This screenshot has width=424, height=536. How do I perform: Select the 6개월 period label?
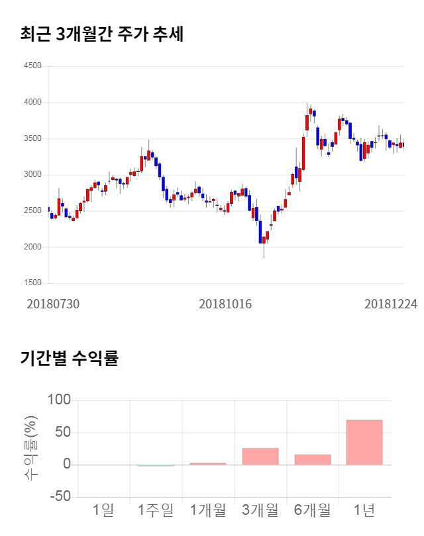coord(312,510)
